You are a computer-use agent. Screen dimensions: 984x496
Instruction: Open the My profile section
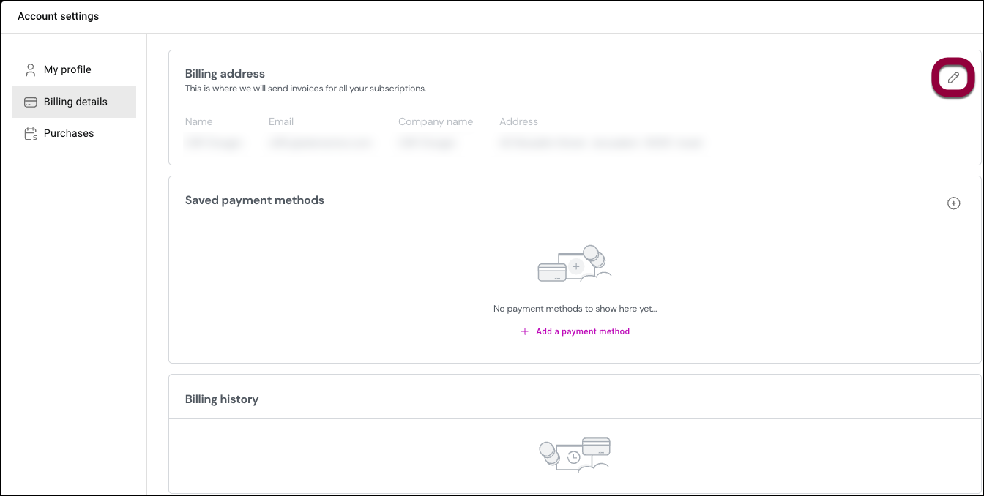coord(67,69)
